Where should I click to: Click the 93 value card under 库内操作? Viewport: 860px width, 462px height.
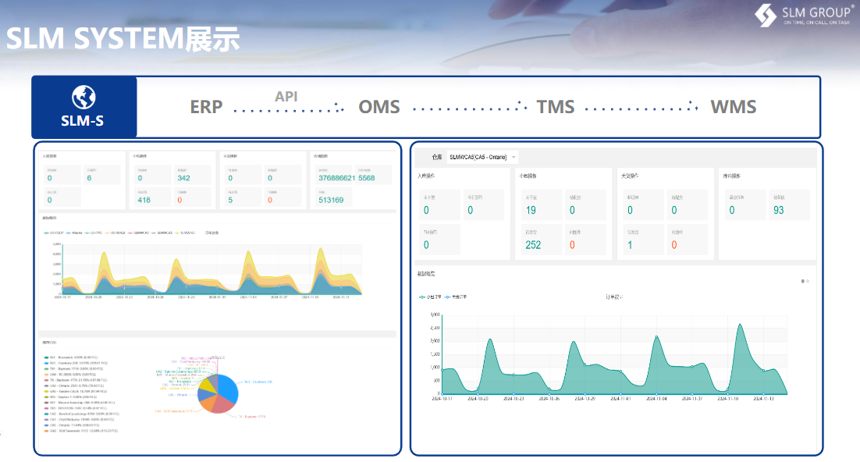coord(789,204)
